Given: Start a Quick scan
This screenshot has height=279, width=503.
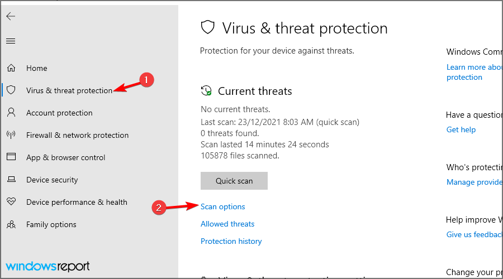Looking at the screenshot, I should tap(234, 181).
